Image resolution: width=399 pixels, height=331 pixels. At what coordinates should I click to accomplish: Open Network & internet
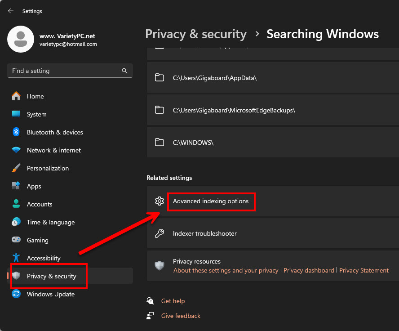tap(70, 150)
